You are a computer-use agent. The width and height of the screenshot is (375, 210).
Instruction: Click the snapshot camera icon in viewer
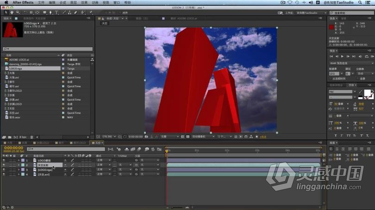[146, 137]
